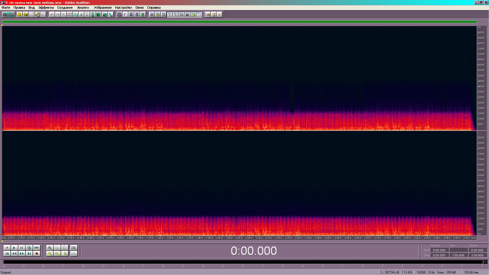Open the Анализ menu
This screenshot has height=275, width=489.
click(x=83, y=7)
